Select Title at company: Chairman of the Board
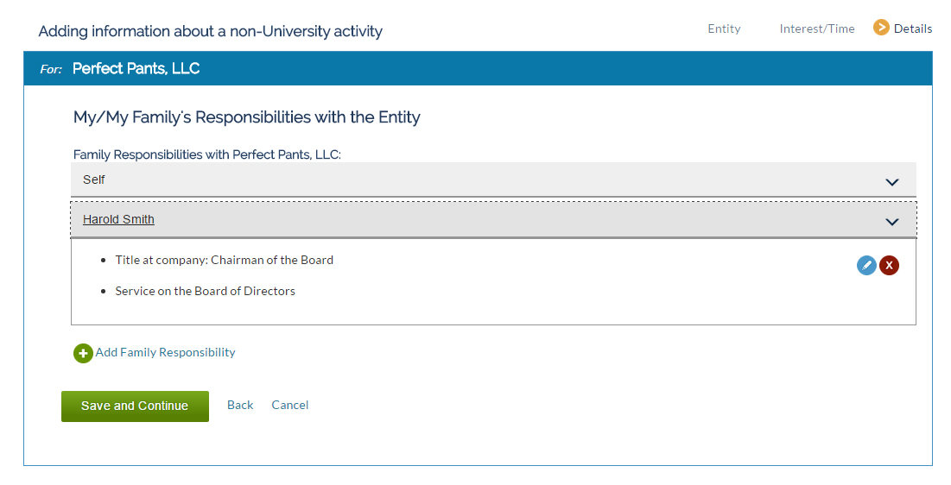 pyautogui.click(x=225, y=260)
